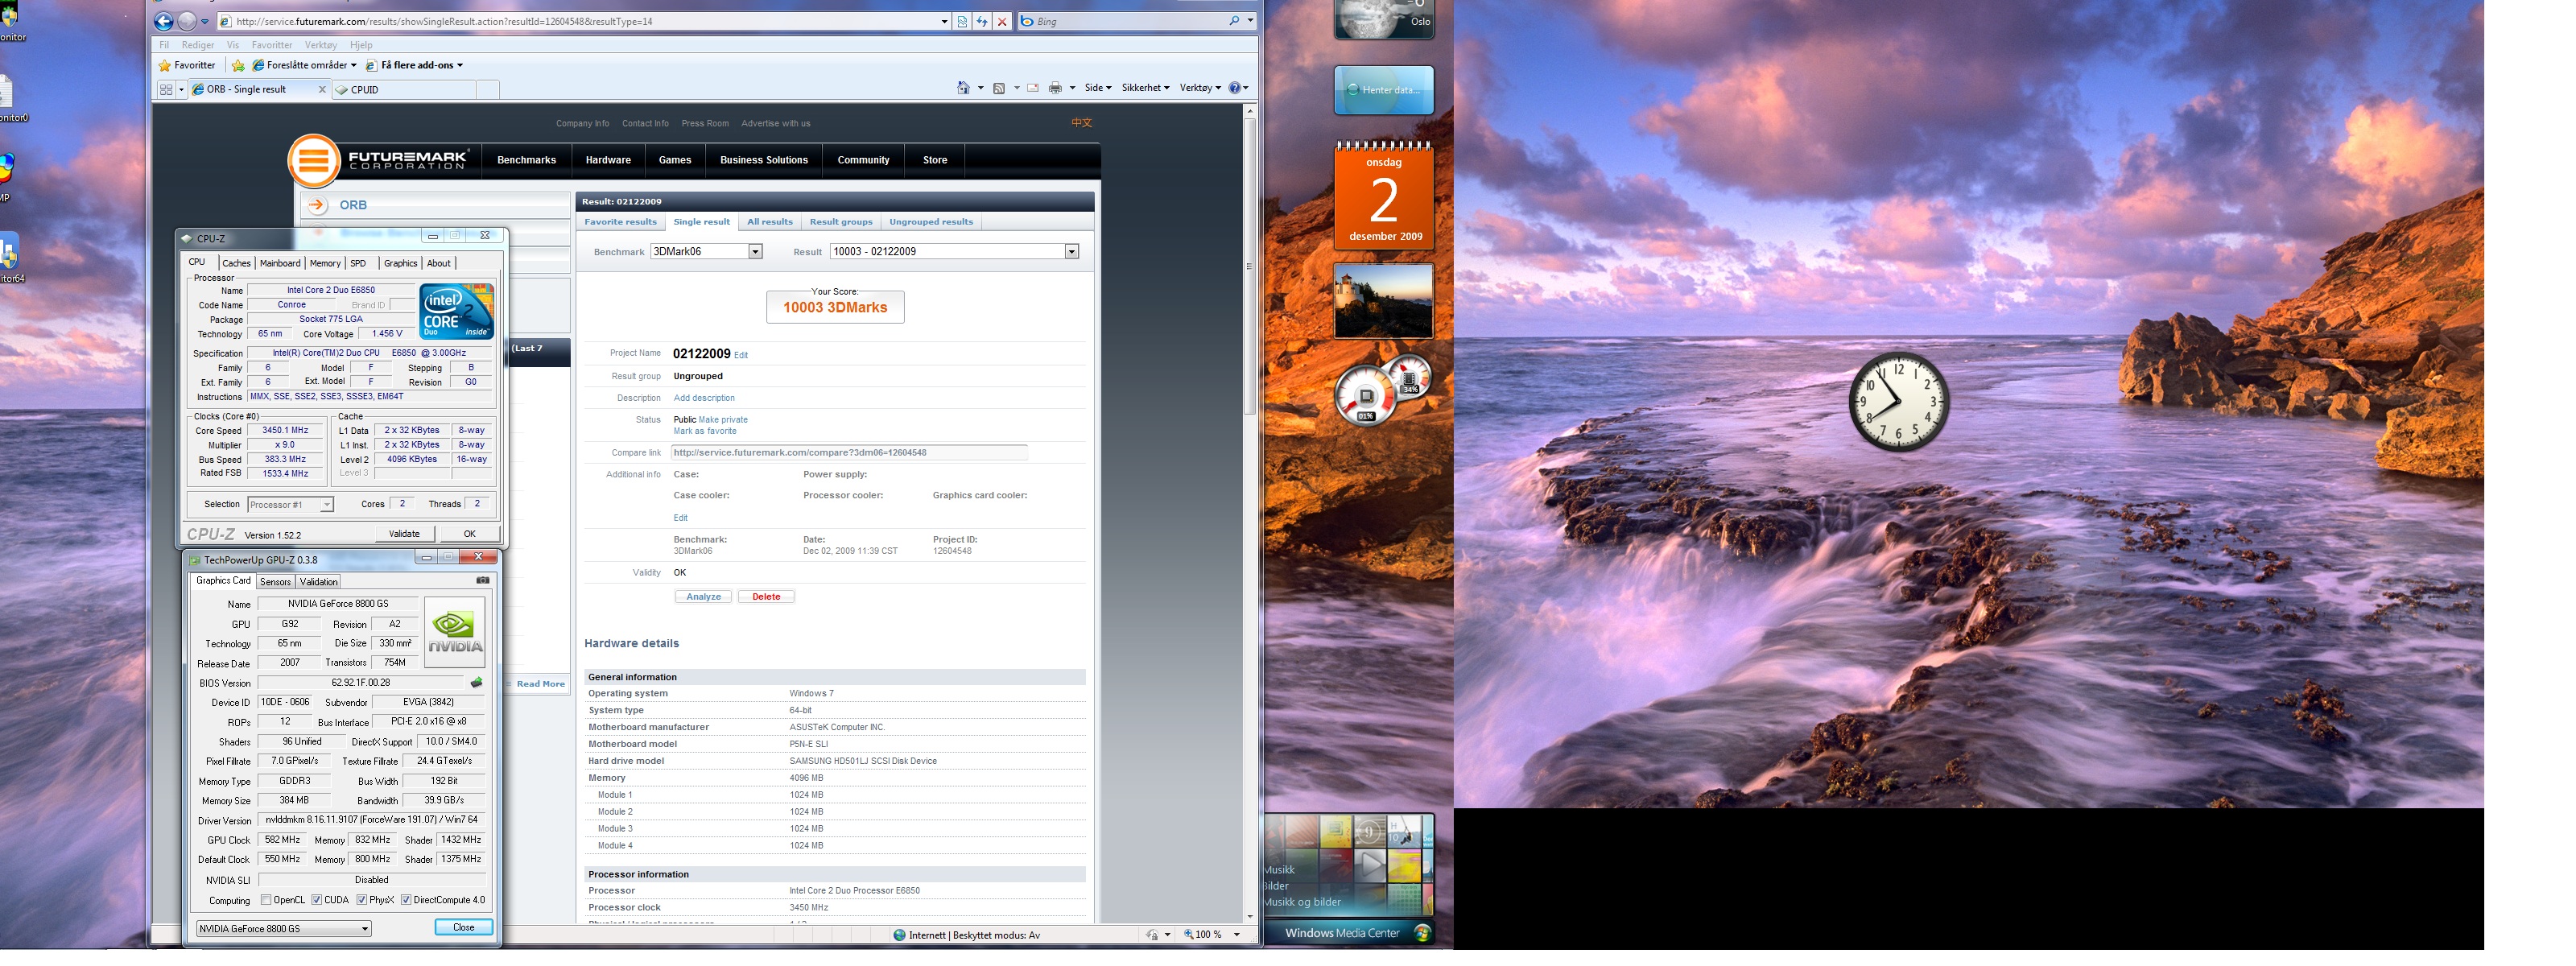Click the ORB arrow icon

(317, 205)
